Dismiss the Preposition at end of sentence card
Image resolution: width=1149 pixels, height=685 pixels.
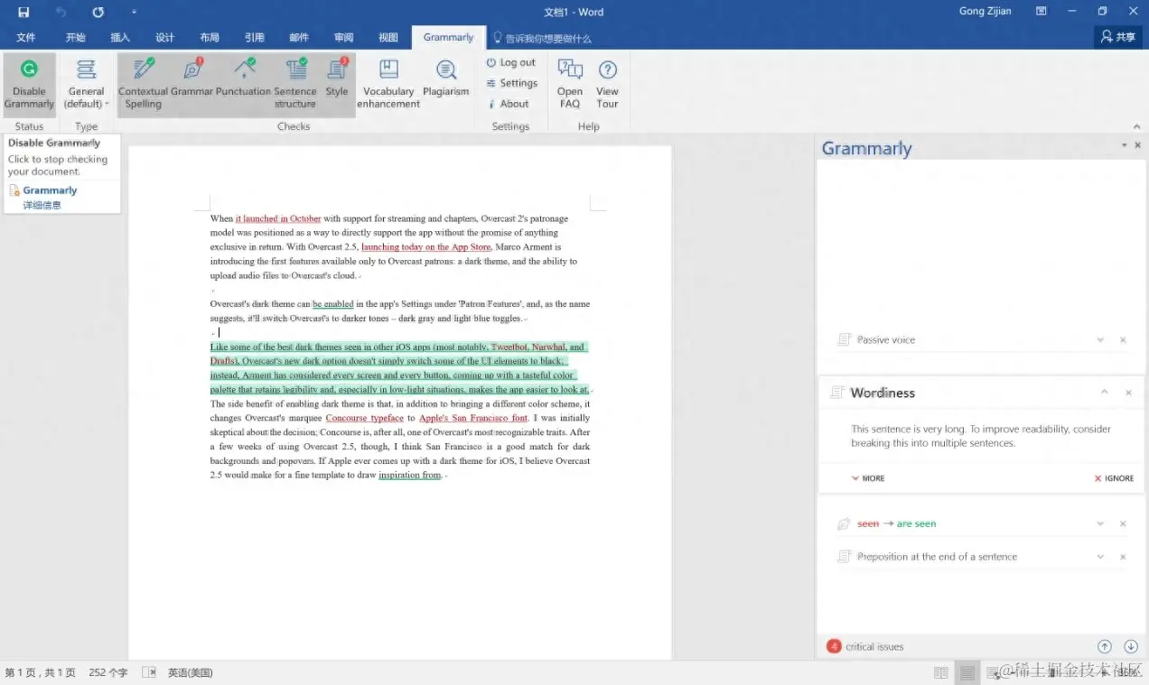tap(1123, 557)
